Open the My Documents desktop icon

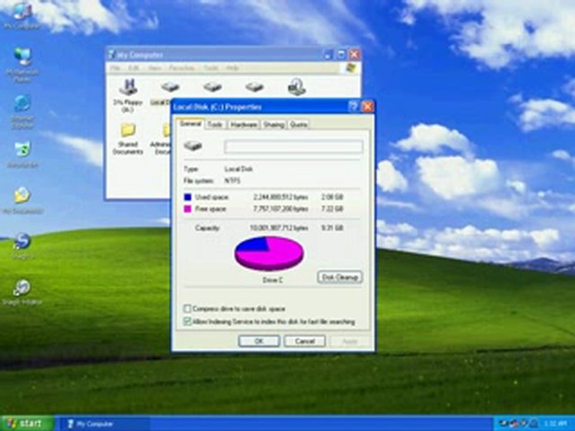click(x=22, y=200)
